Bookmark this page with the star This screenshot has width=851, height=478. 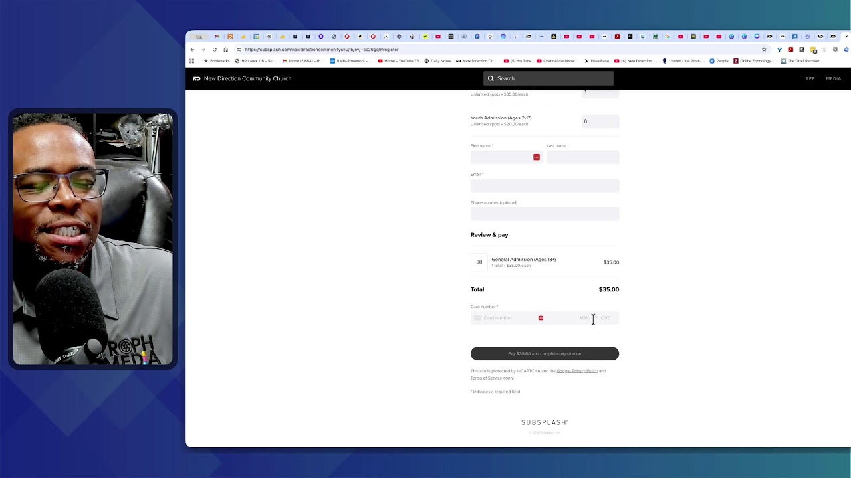click(x=764, y=50)
